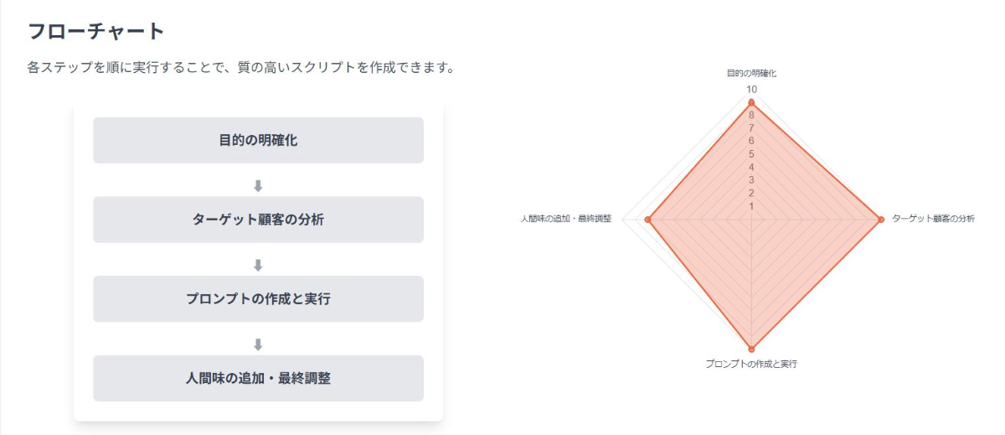Click the arrow below 目的の明確化
This screenshot has height=435, width=1005.
coord(258,186)
